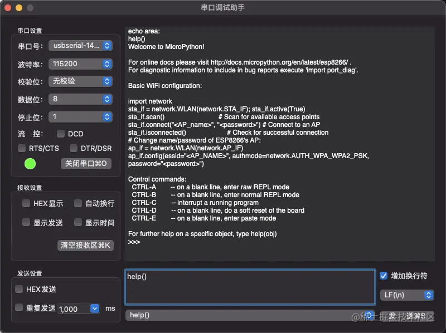Click the 'CTRL-C' interrupt line
This screenshot has height=333, width=446.
[x=195, y=203]
